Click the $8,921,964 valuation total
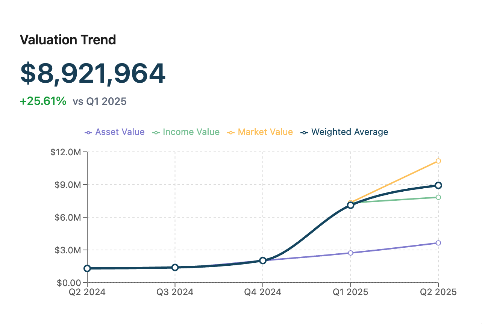Image resolution: width=482 pixels, height=324 pixels. click(x=92, y=73)
